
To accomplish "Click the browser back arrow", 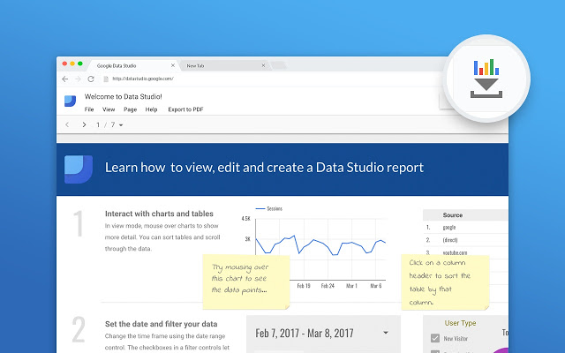I will pyautogui.click(x=64, y=79).
